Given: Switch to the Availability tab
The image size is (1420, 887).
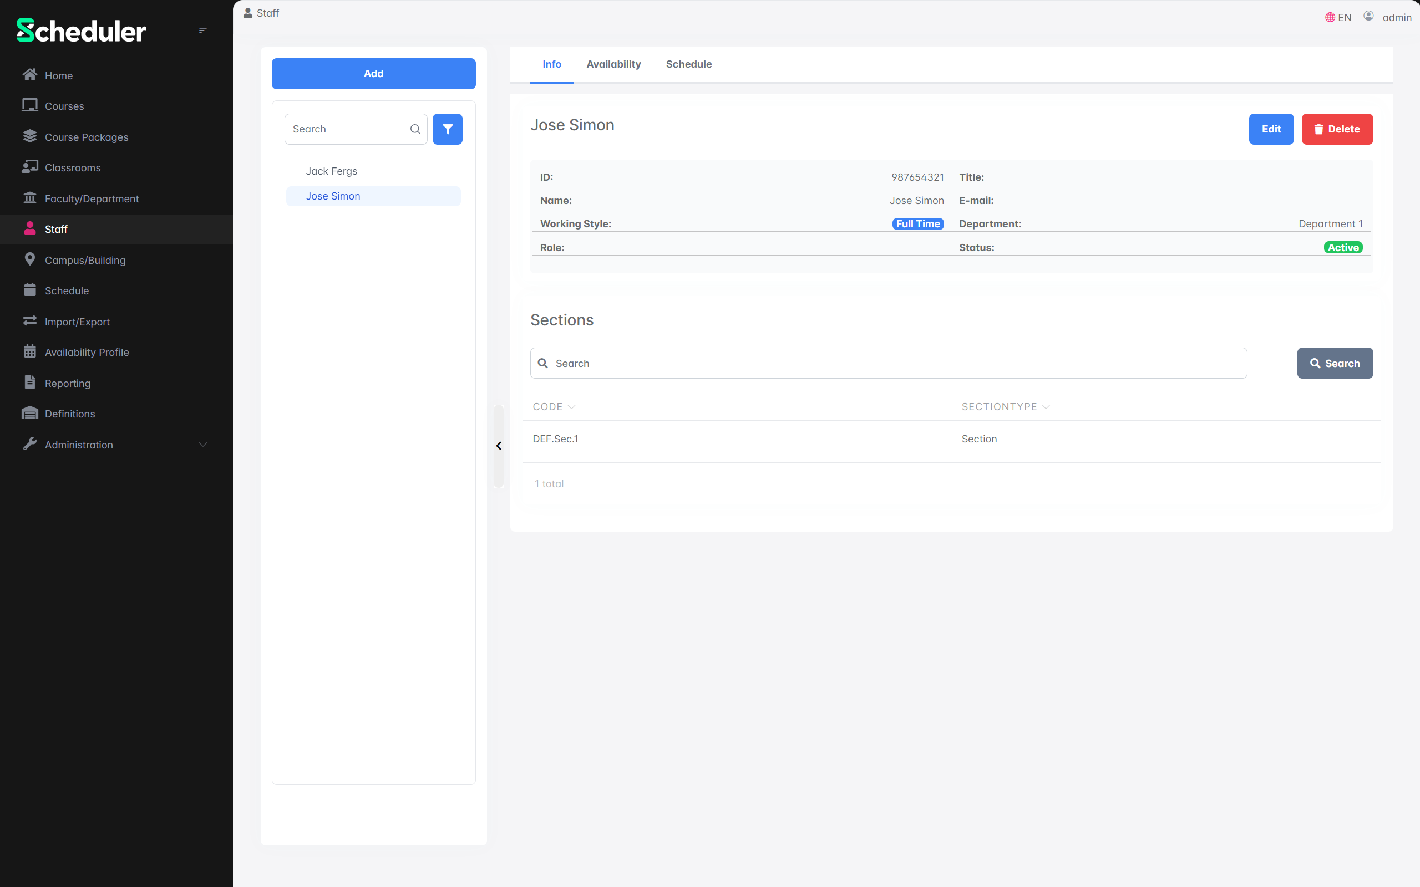Looking at the screenshot, I should coord(613,64).
